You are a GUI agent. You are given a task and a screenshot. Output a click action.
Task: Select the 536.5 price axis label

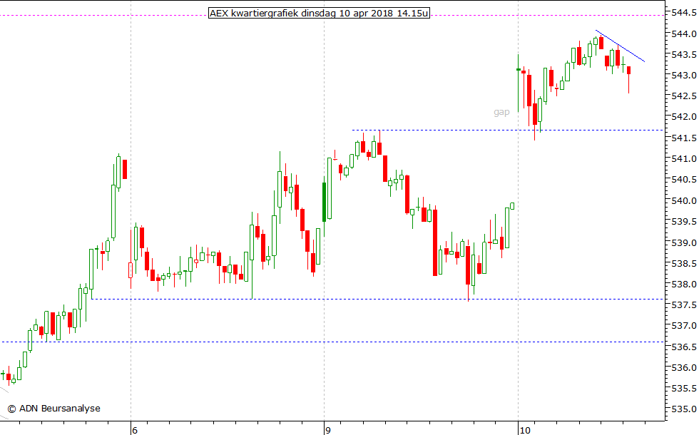683,347
